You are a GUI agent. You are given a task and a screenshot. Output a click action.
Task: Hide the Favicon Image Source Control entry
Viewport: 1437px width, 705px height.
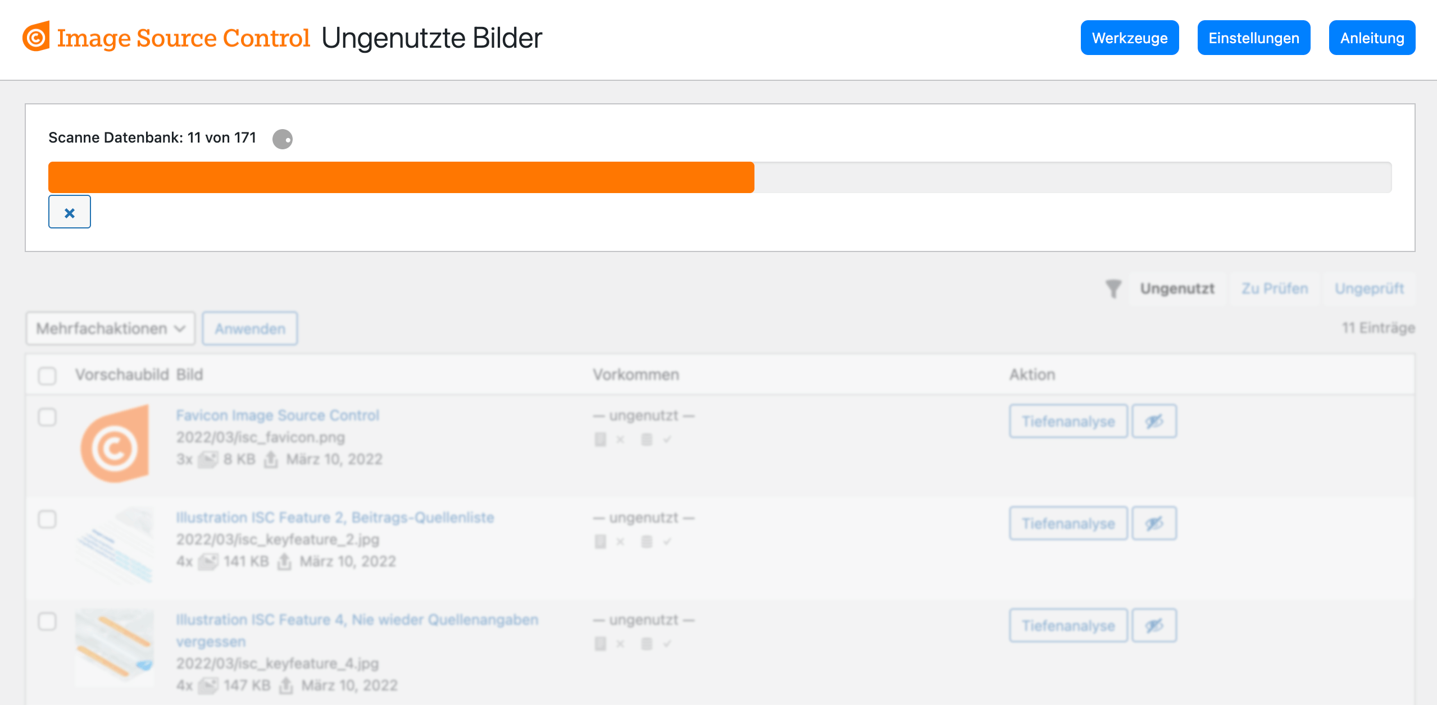click(1154, 421)
